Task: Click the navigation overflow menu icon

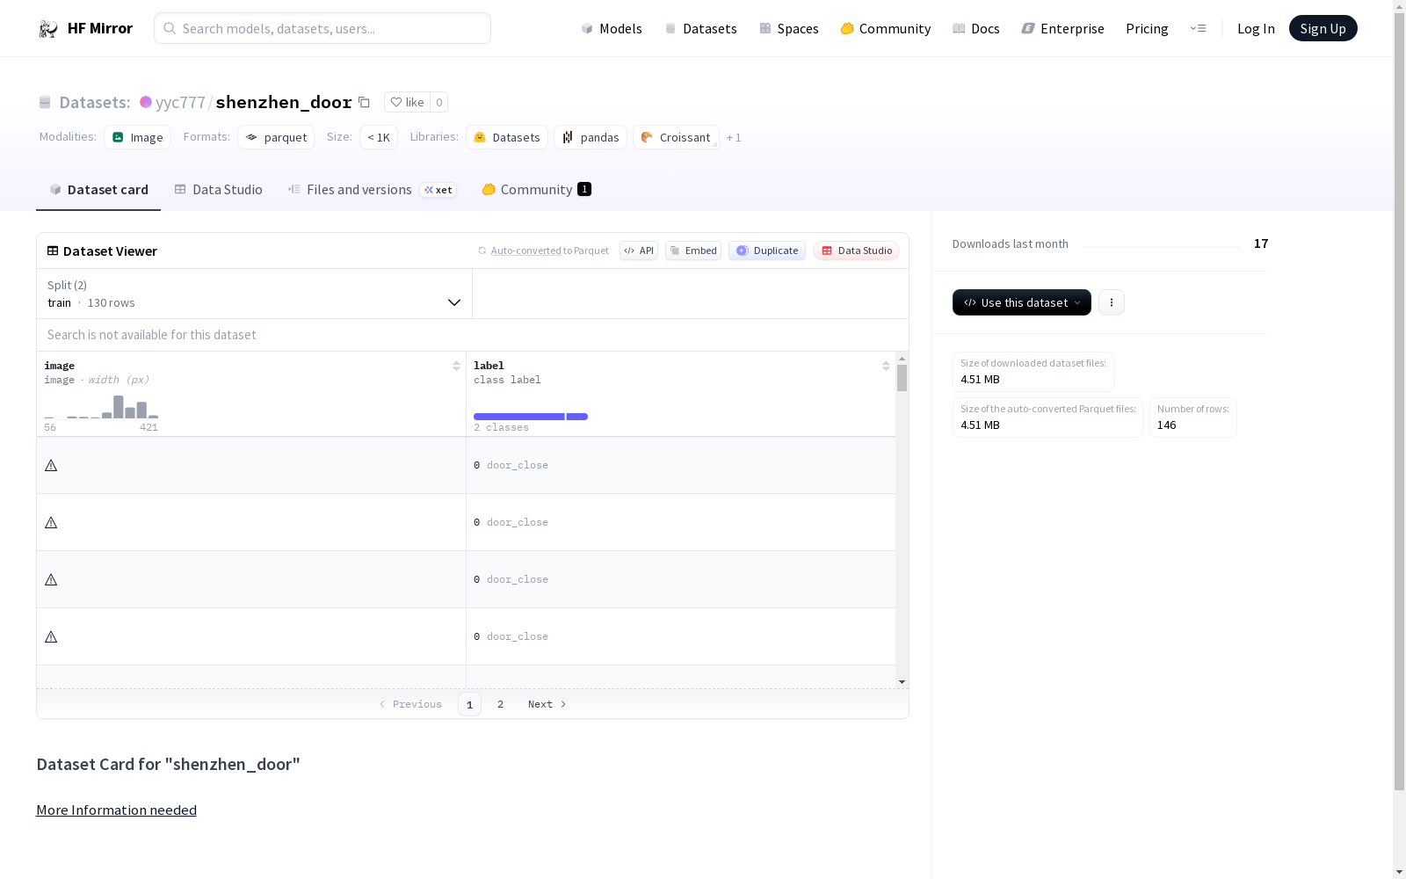Action: point(1198,28)
